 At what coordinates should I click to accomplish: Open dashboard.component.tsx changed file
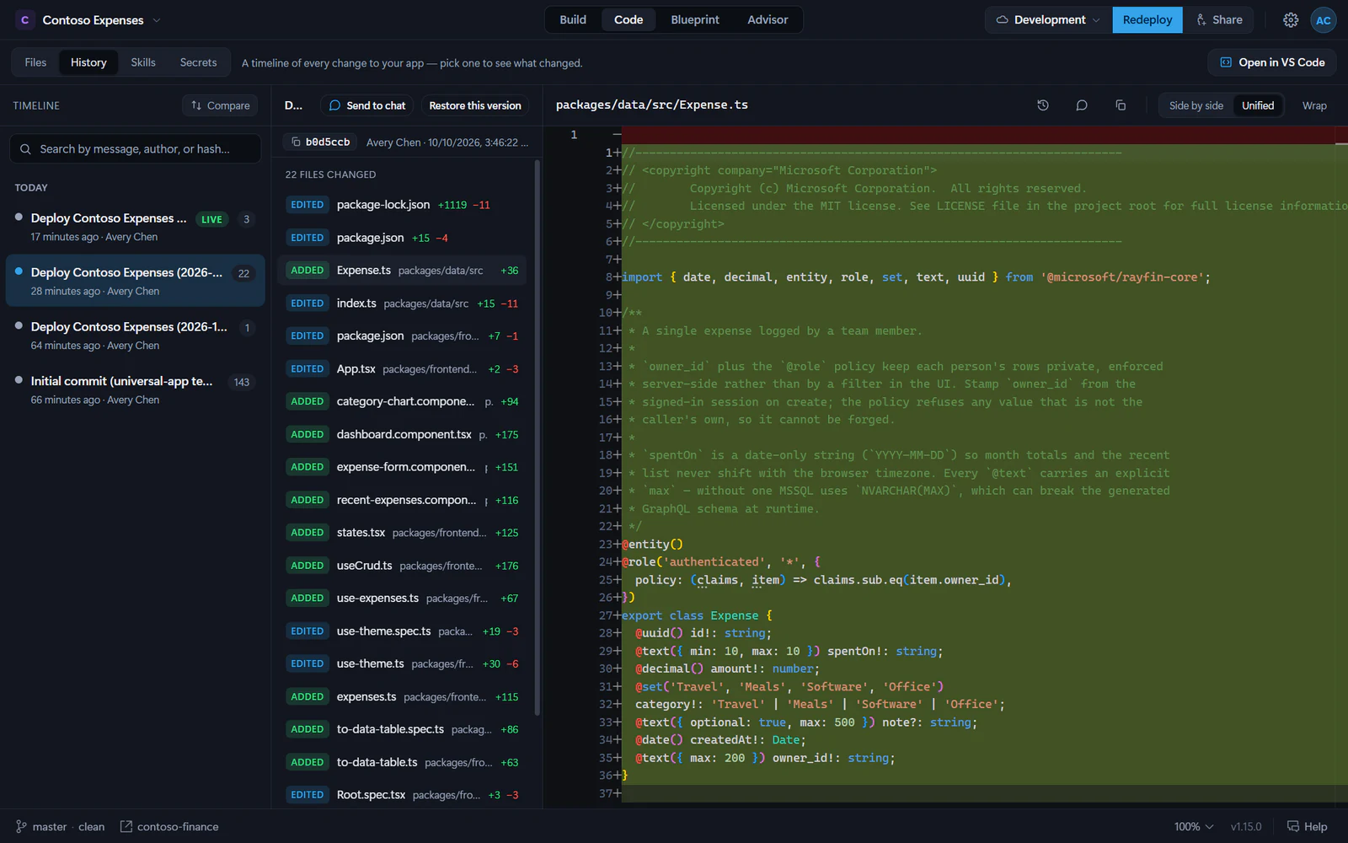coord(403,435)
